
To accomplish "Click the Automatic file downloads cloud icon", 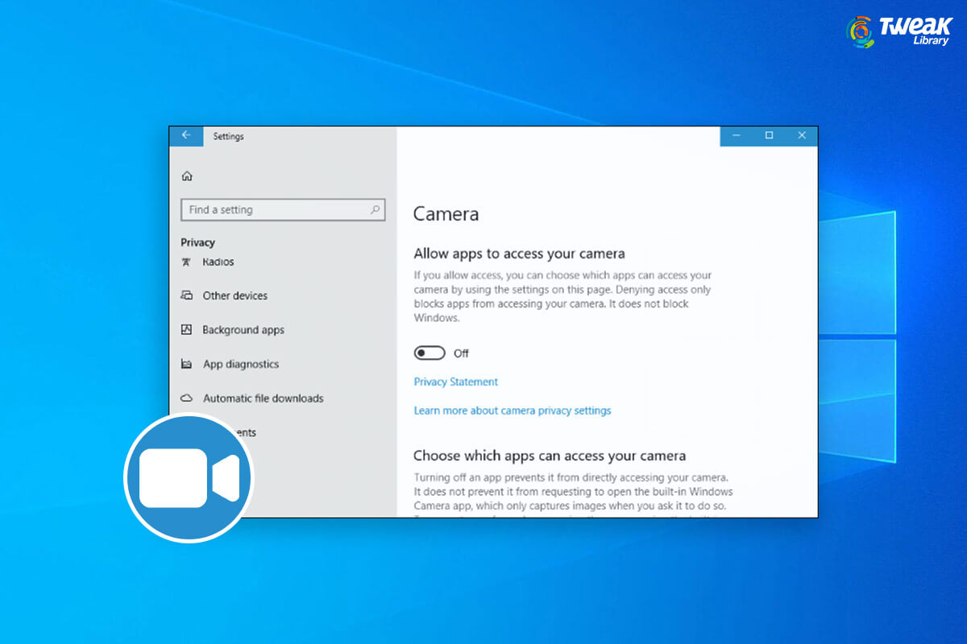I will click(x=187, y=398).
